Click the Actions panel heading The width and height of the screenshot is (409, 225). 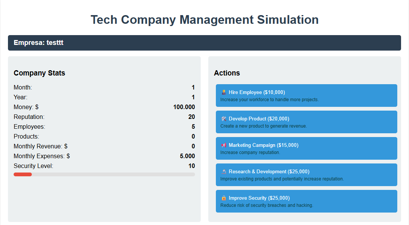[227, 73]
